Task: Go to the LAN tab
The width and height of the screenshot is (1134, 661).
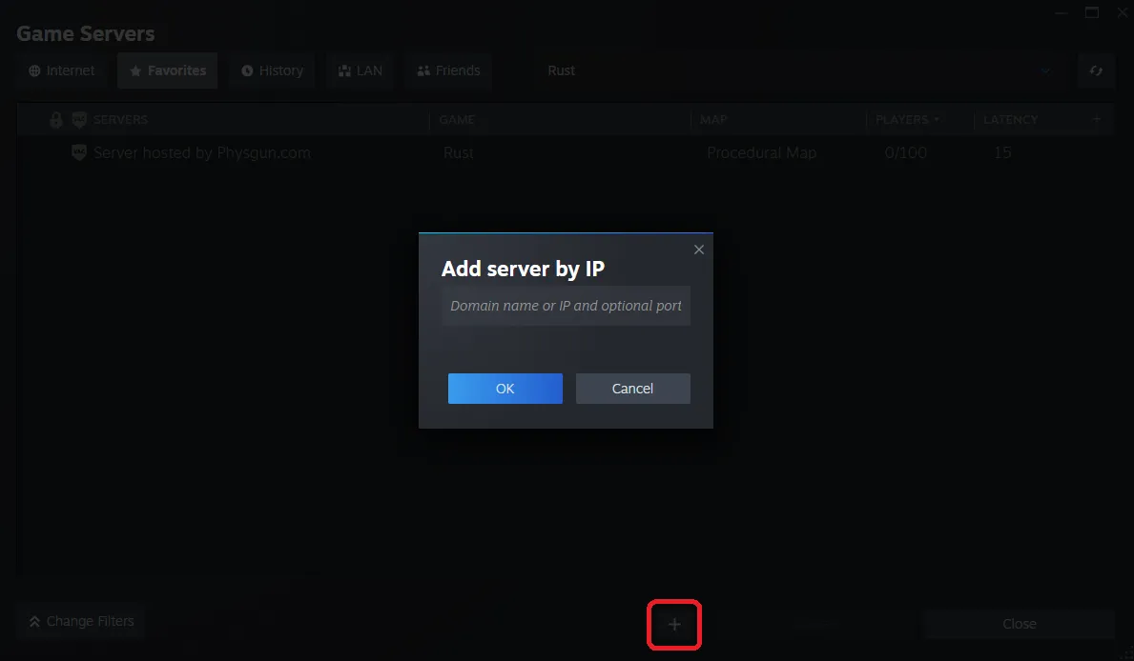Action: (x=360, y=70)
